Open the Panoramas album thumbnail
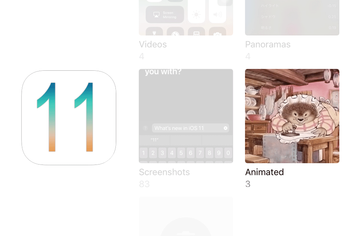The width and height of the screenshot is (346, 236). coord(292,18)
